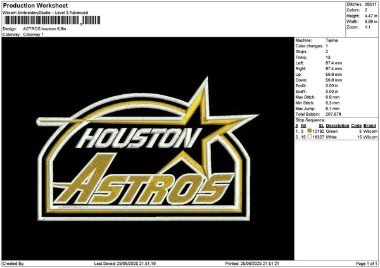This screenshot has width=380, height=268.
Task: Click the Total Bobbin value '207.67ft'
Action: pos(333,114)
